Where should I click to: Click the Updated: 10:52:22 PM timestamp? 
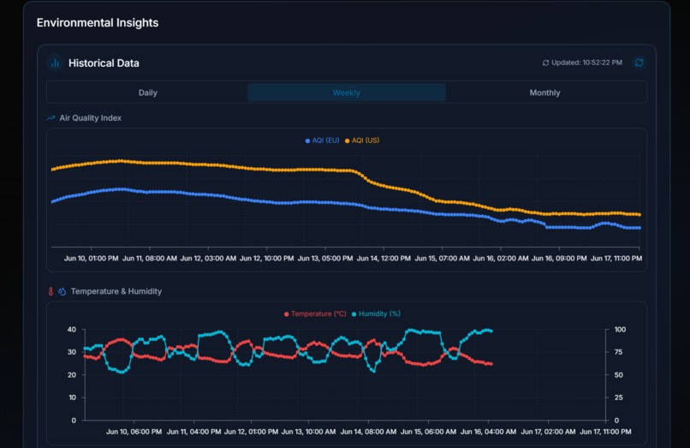[586, 63]
